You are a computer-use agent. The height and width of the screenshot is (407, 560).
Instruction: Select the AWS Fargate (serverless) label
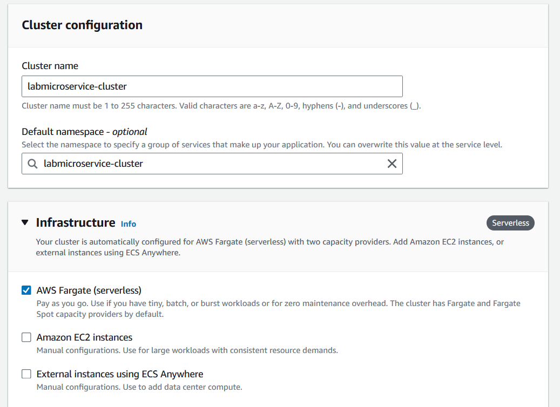(89, 290)
